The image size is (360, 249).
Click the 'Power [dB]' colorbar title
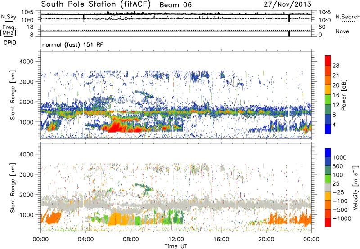pyautogui.click(x=343, y=95)
